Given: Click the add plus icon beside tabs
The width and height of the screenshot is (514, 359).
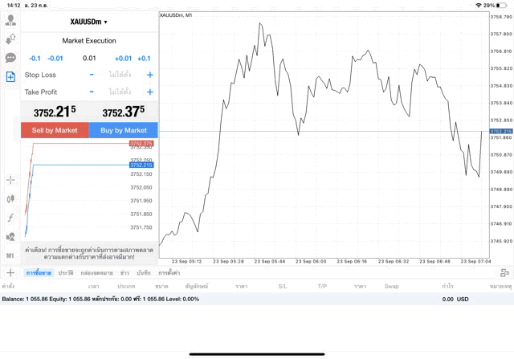Looking at the screenshot, I should [x=10, y=273].
